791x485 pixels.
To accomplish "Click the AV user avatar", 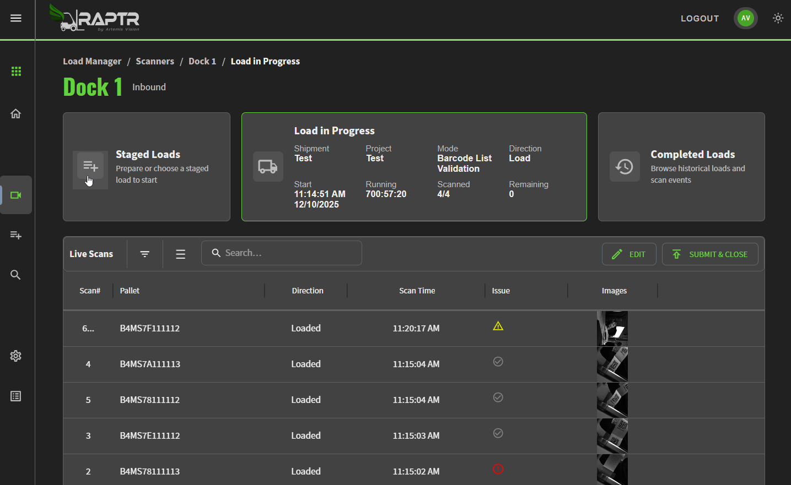I will (x=746, y=18).
